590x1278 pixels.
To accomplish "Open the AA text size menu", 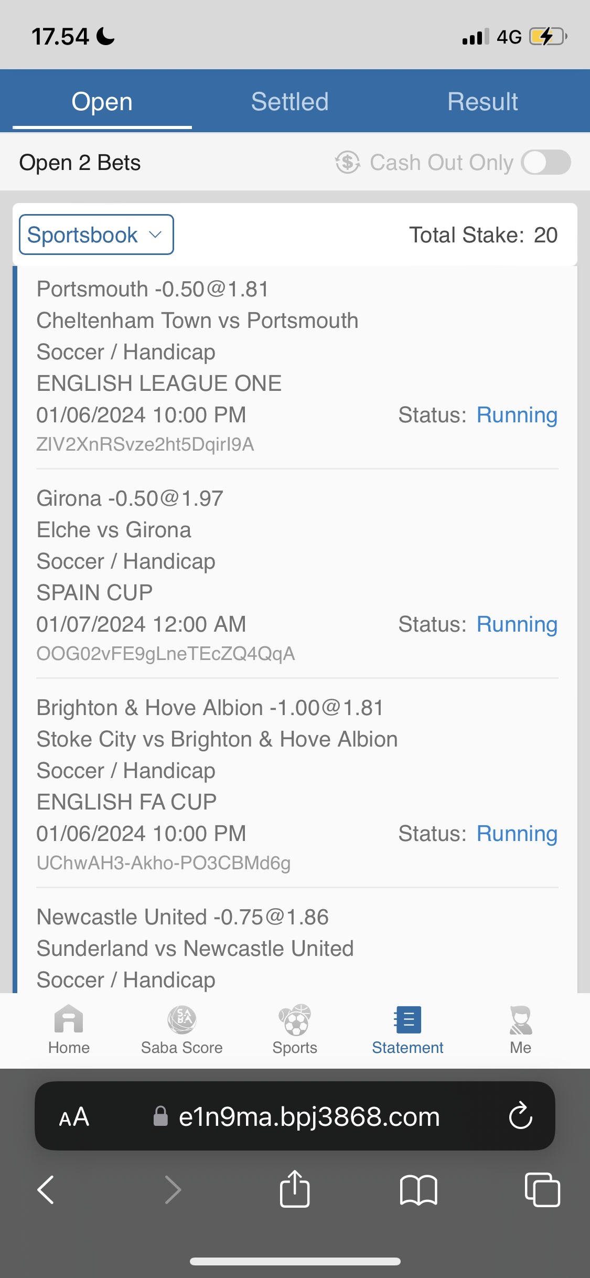I will [x=74, y=1117].
